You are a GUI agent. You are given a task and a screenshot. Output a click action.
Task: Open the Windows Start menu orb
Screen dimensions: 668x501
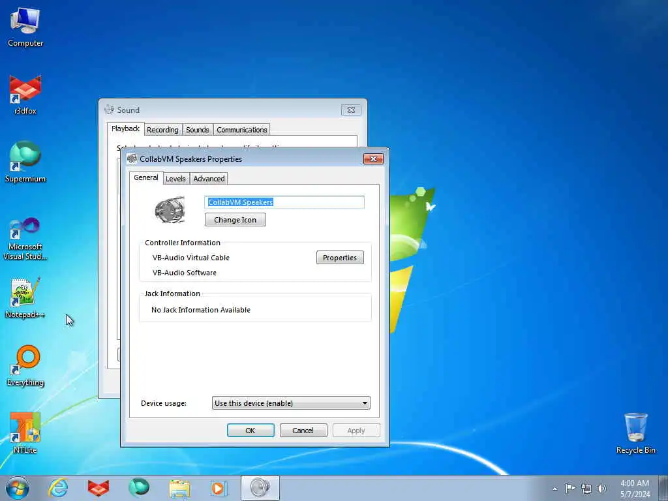click(18, 488)
